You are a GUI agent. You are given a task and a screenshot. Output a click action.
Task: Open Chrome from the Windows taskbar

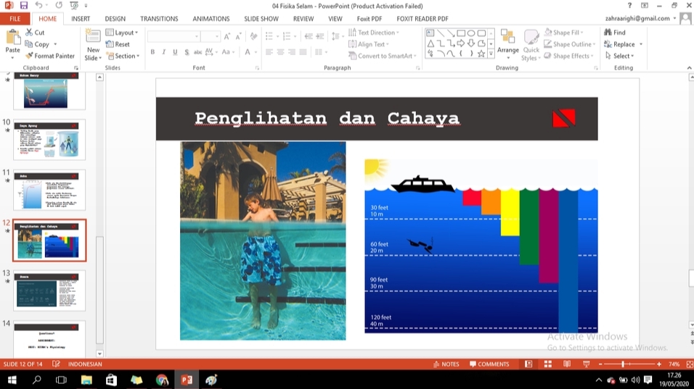coord(162,380)
